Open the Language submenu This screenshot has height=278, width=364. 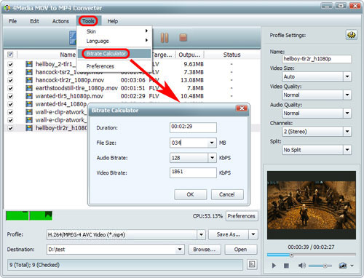click(114, 41)
